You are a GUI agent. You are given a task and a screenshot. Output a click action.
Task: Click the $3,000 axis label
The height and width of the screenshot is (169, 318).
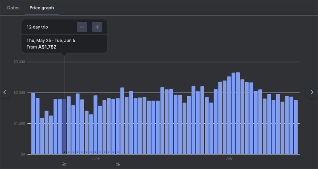(x=19, y=62)
